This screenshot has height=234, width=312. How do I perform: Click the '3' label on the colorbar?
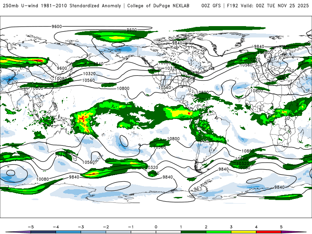pos(231,227)
